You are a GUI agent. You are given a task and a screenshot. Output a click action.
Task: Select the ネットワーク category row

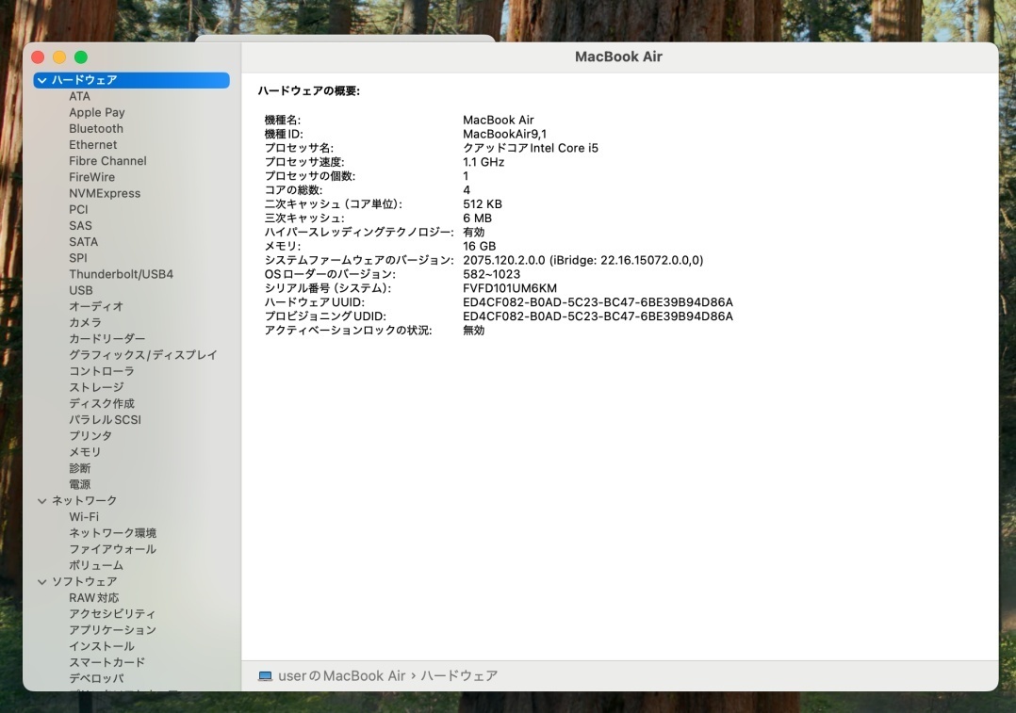pyautogui.click(x=132, y=500)
